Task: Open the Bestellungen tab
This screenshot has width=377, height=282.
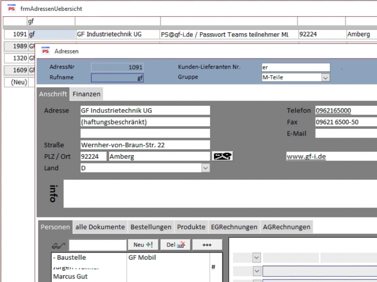Action: [151, 227]
